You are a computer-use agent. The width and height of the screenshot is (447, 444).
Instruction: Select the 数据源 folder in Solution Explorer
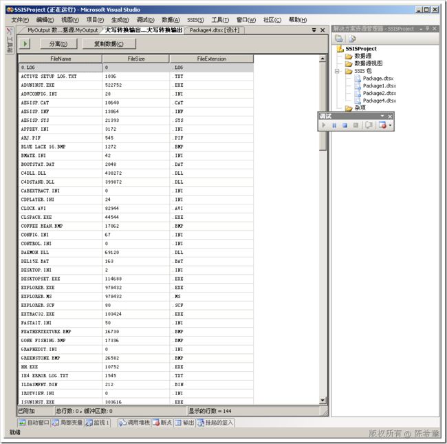pos(362,56)
